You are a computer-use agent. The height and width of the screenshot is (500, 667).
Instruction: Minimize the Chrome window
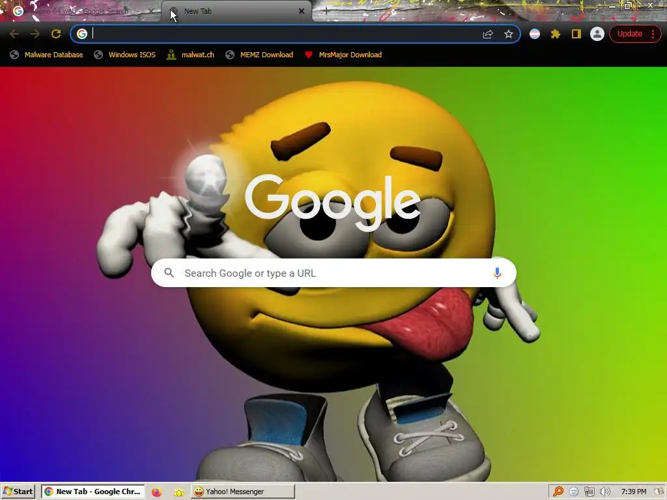[612, 6]
